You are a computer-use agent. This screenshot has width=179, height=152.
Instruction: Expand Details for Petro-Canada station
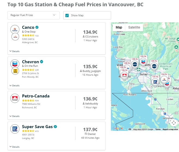click(15, 116)
